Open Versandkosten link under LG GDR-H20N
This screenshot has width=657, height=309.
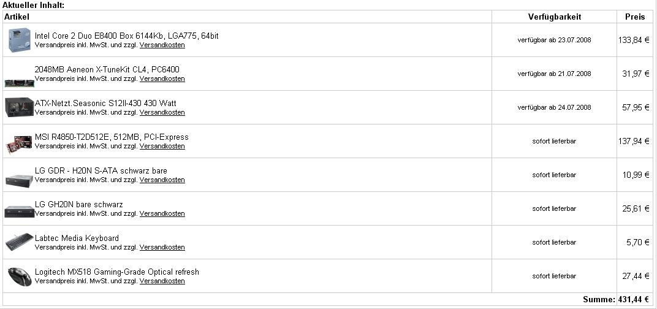162,180
